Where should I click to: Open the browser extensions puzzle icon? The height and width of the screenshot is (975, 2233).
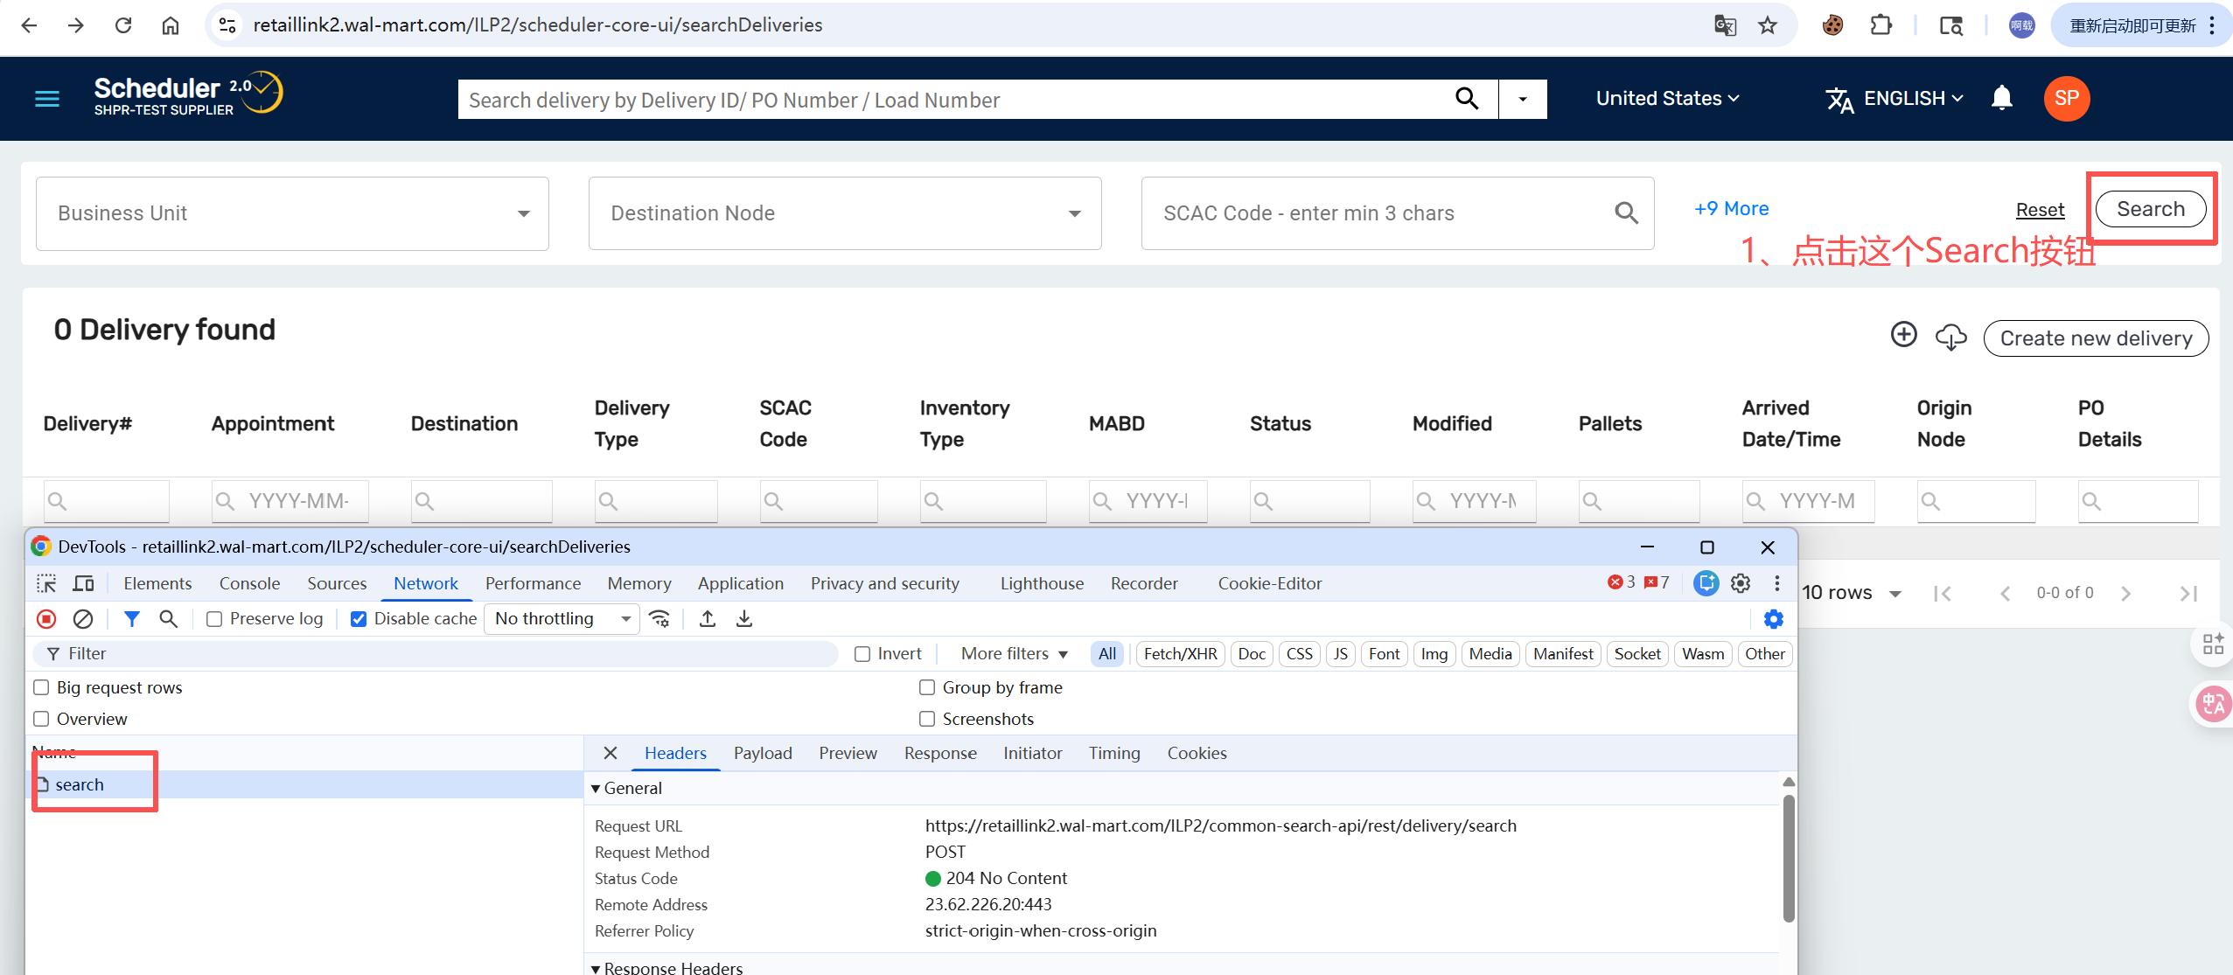pos(1881,25)
